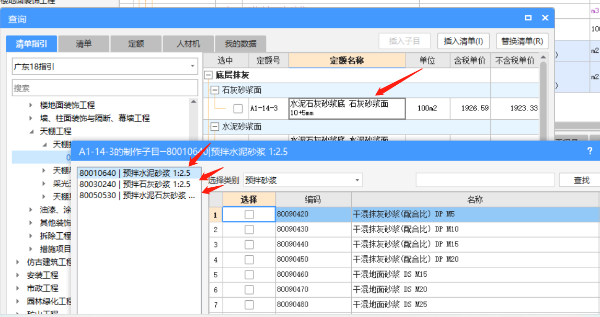Expand the 楼地面装饰工程 tree node
600x317 pixels.
(31, 105)
